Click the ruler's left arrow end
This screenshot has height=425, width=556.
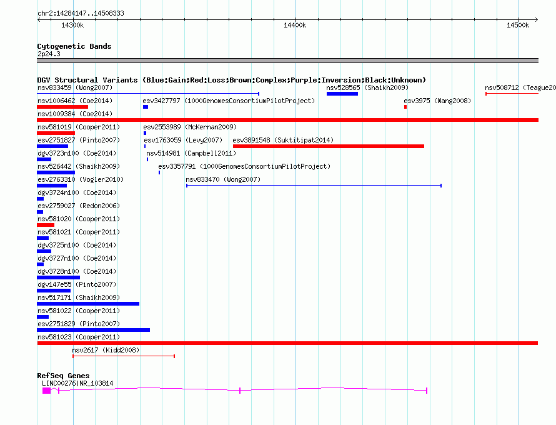click(39, 19)
